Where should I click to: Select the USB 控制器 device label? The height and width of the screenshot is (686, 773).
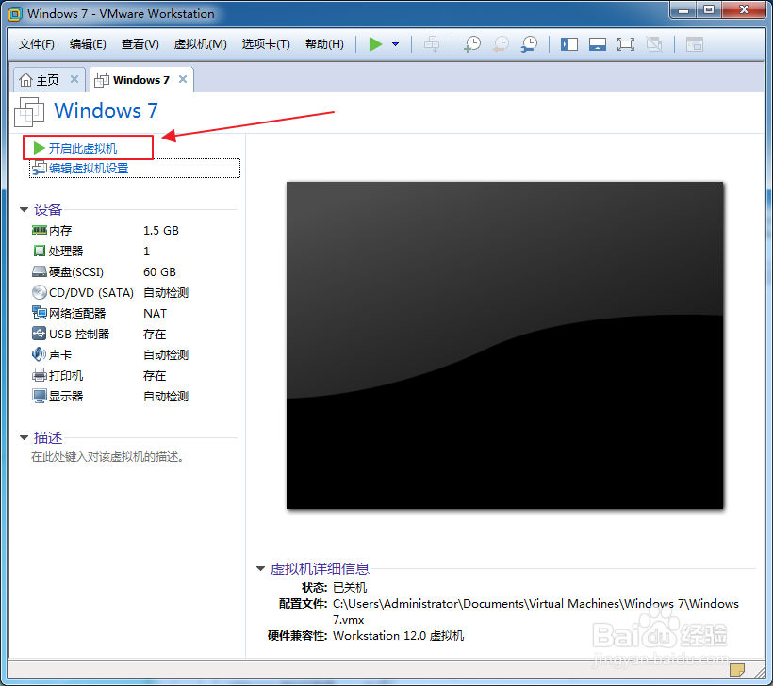coord(79,335)
